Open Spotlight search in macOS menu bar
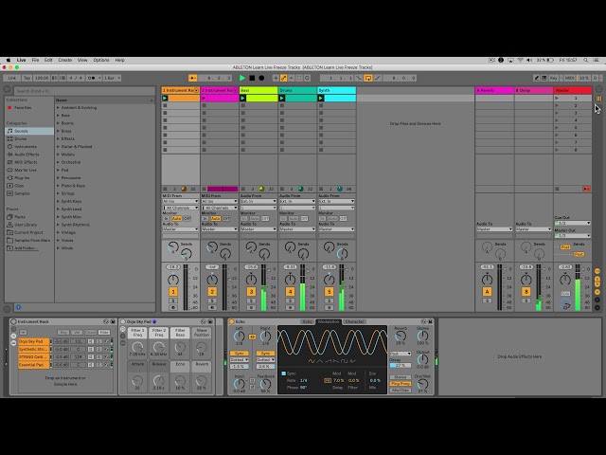The height and width of the screenshot is (455, 606). coord(586,60)
